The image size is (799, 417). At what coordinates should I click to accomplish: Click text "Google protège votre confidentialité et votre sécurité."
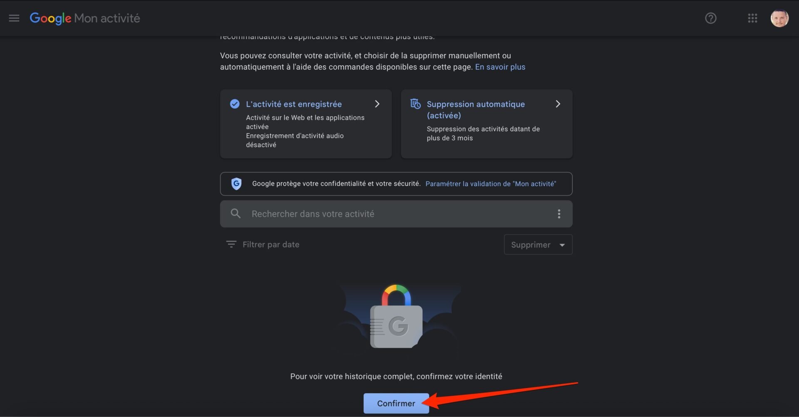pos(336,184)
